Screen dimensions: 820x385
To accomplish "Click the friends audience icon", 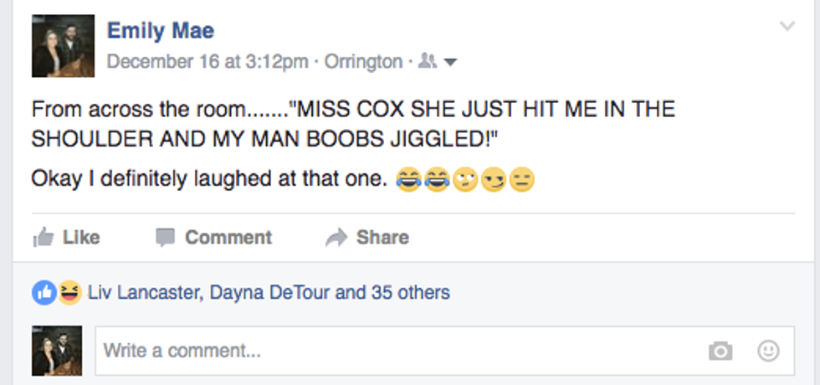I will point(427,61).
